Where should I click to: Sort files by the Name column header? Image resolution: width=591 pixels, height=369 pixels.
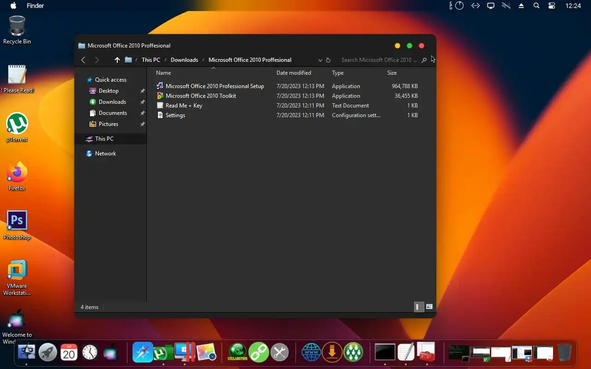coord(163,73)
